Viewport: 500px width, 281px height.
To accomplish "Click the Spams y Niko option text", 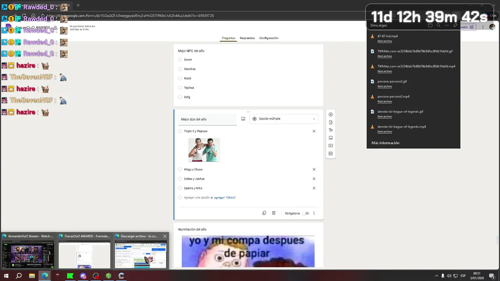I will tap(193, 188).
